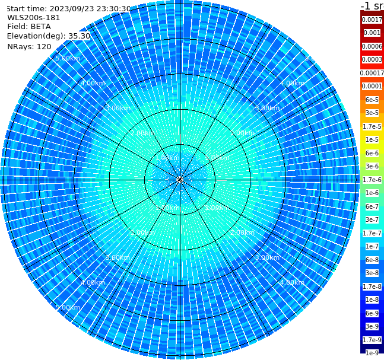Image resolution: width=384 pixels, height=360 pixels.
Task: Click the 6e-6 colorbar label
Action: pos(372,153)
